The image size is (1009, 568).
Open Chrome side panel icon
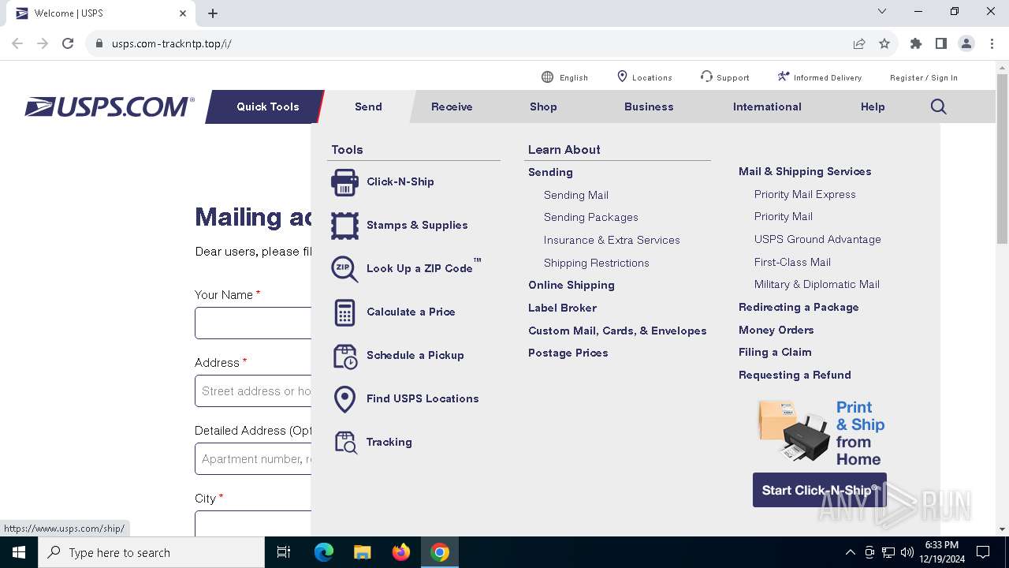click(x=941, y=43)
